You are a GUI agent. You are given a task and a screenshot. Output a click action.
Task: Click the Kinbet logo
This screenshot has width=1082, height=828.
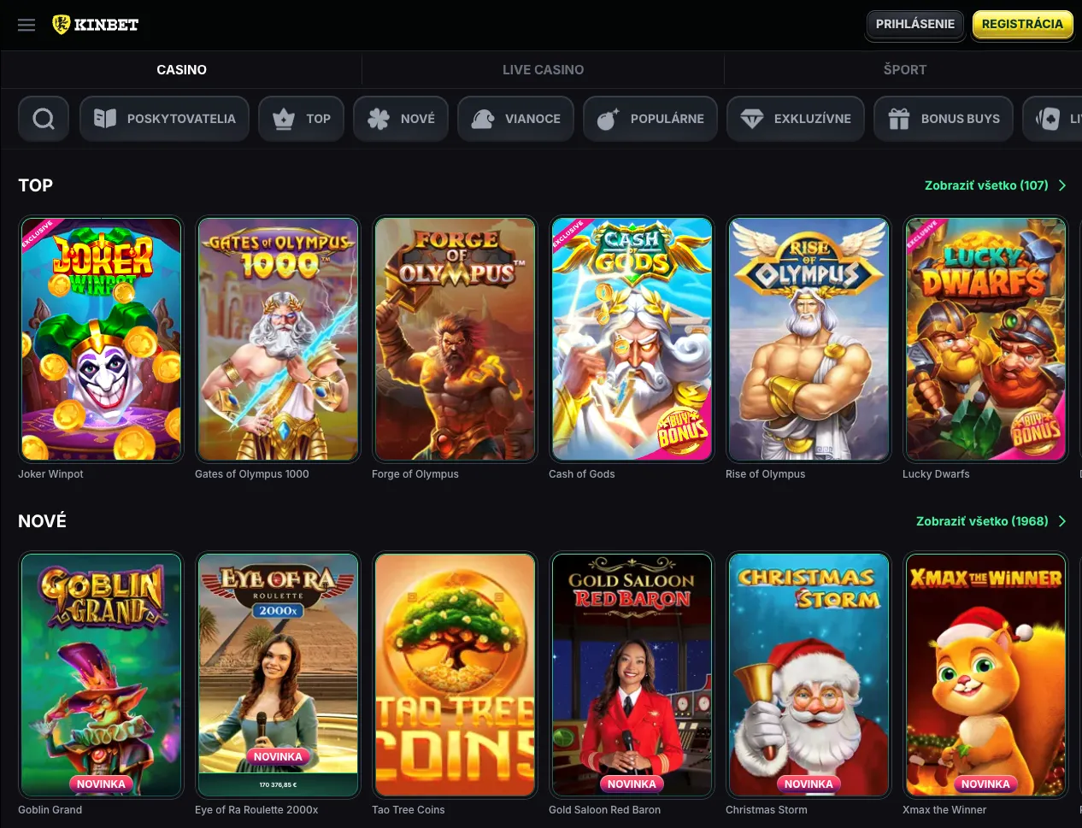point(96,25)
